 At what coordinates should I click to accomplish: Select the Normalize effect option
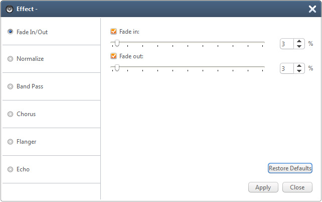(x=11, y=59)
